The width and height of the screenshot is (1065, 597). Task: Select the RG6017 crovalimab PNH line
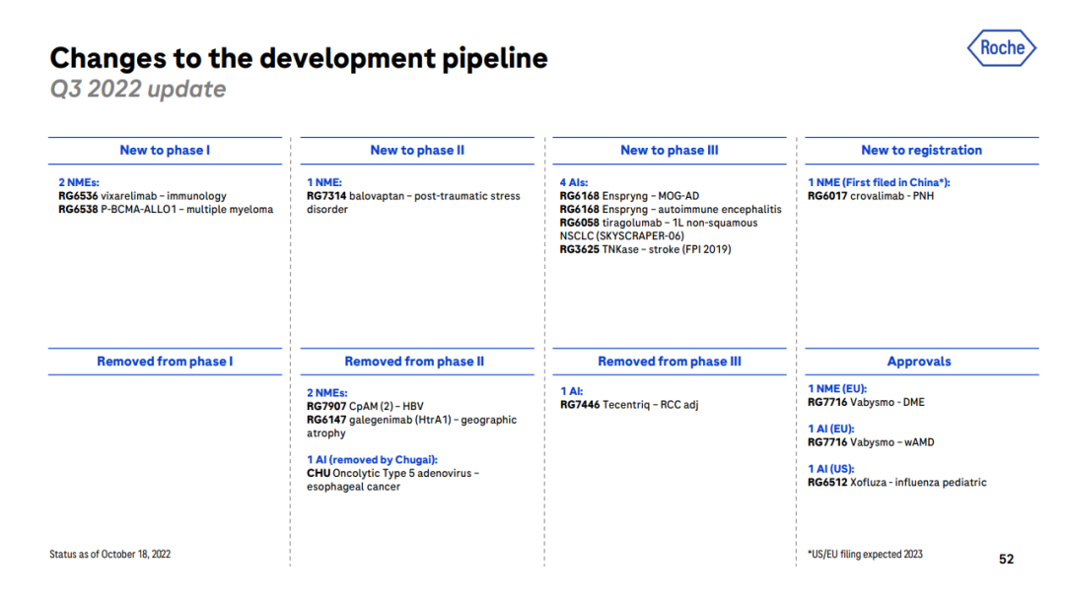871,196
